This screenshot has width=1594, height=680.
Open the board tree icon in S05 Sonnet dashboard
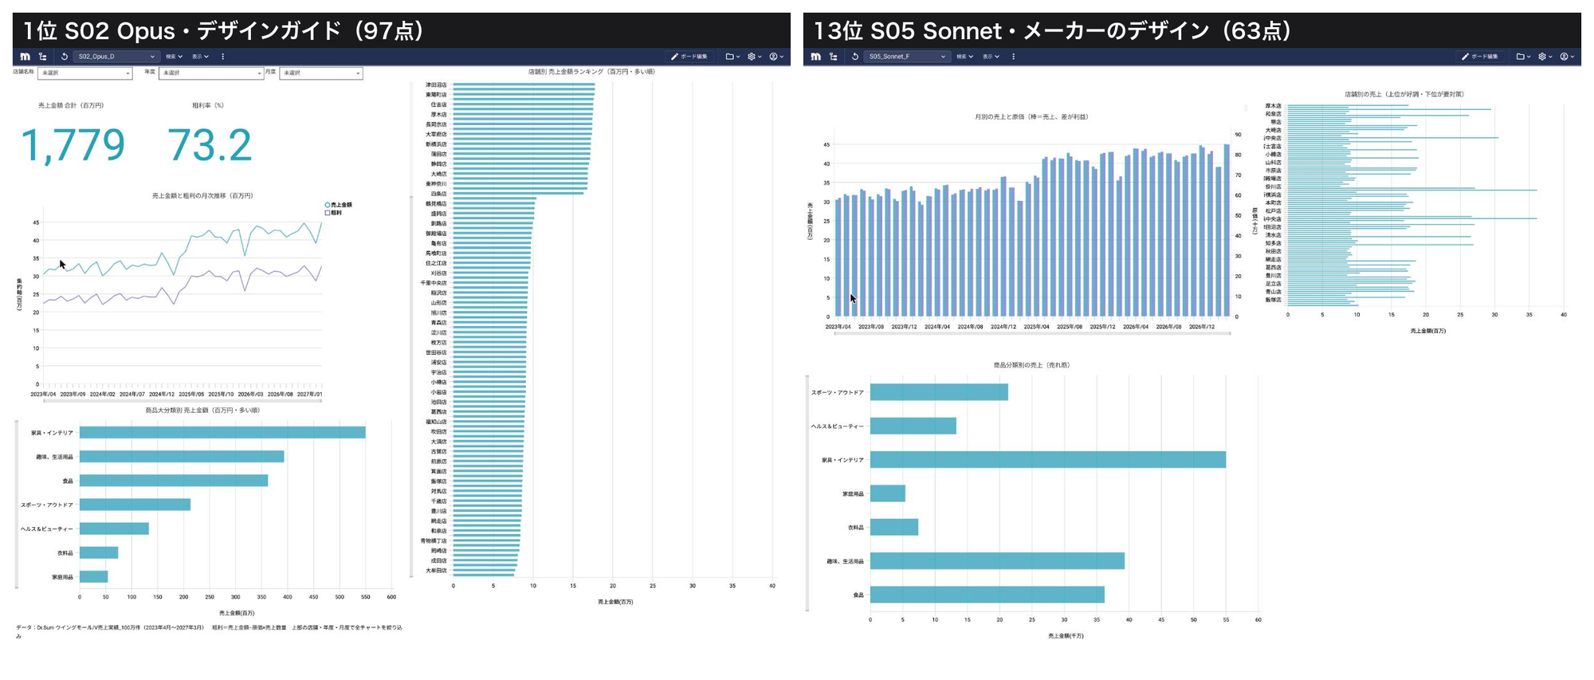coord(834,57)
